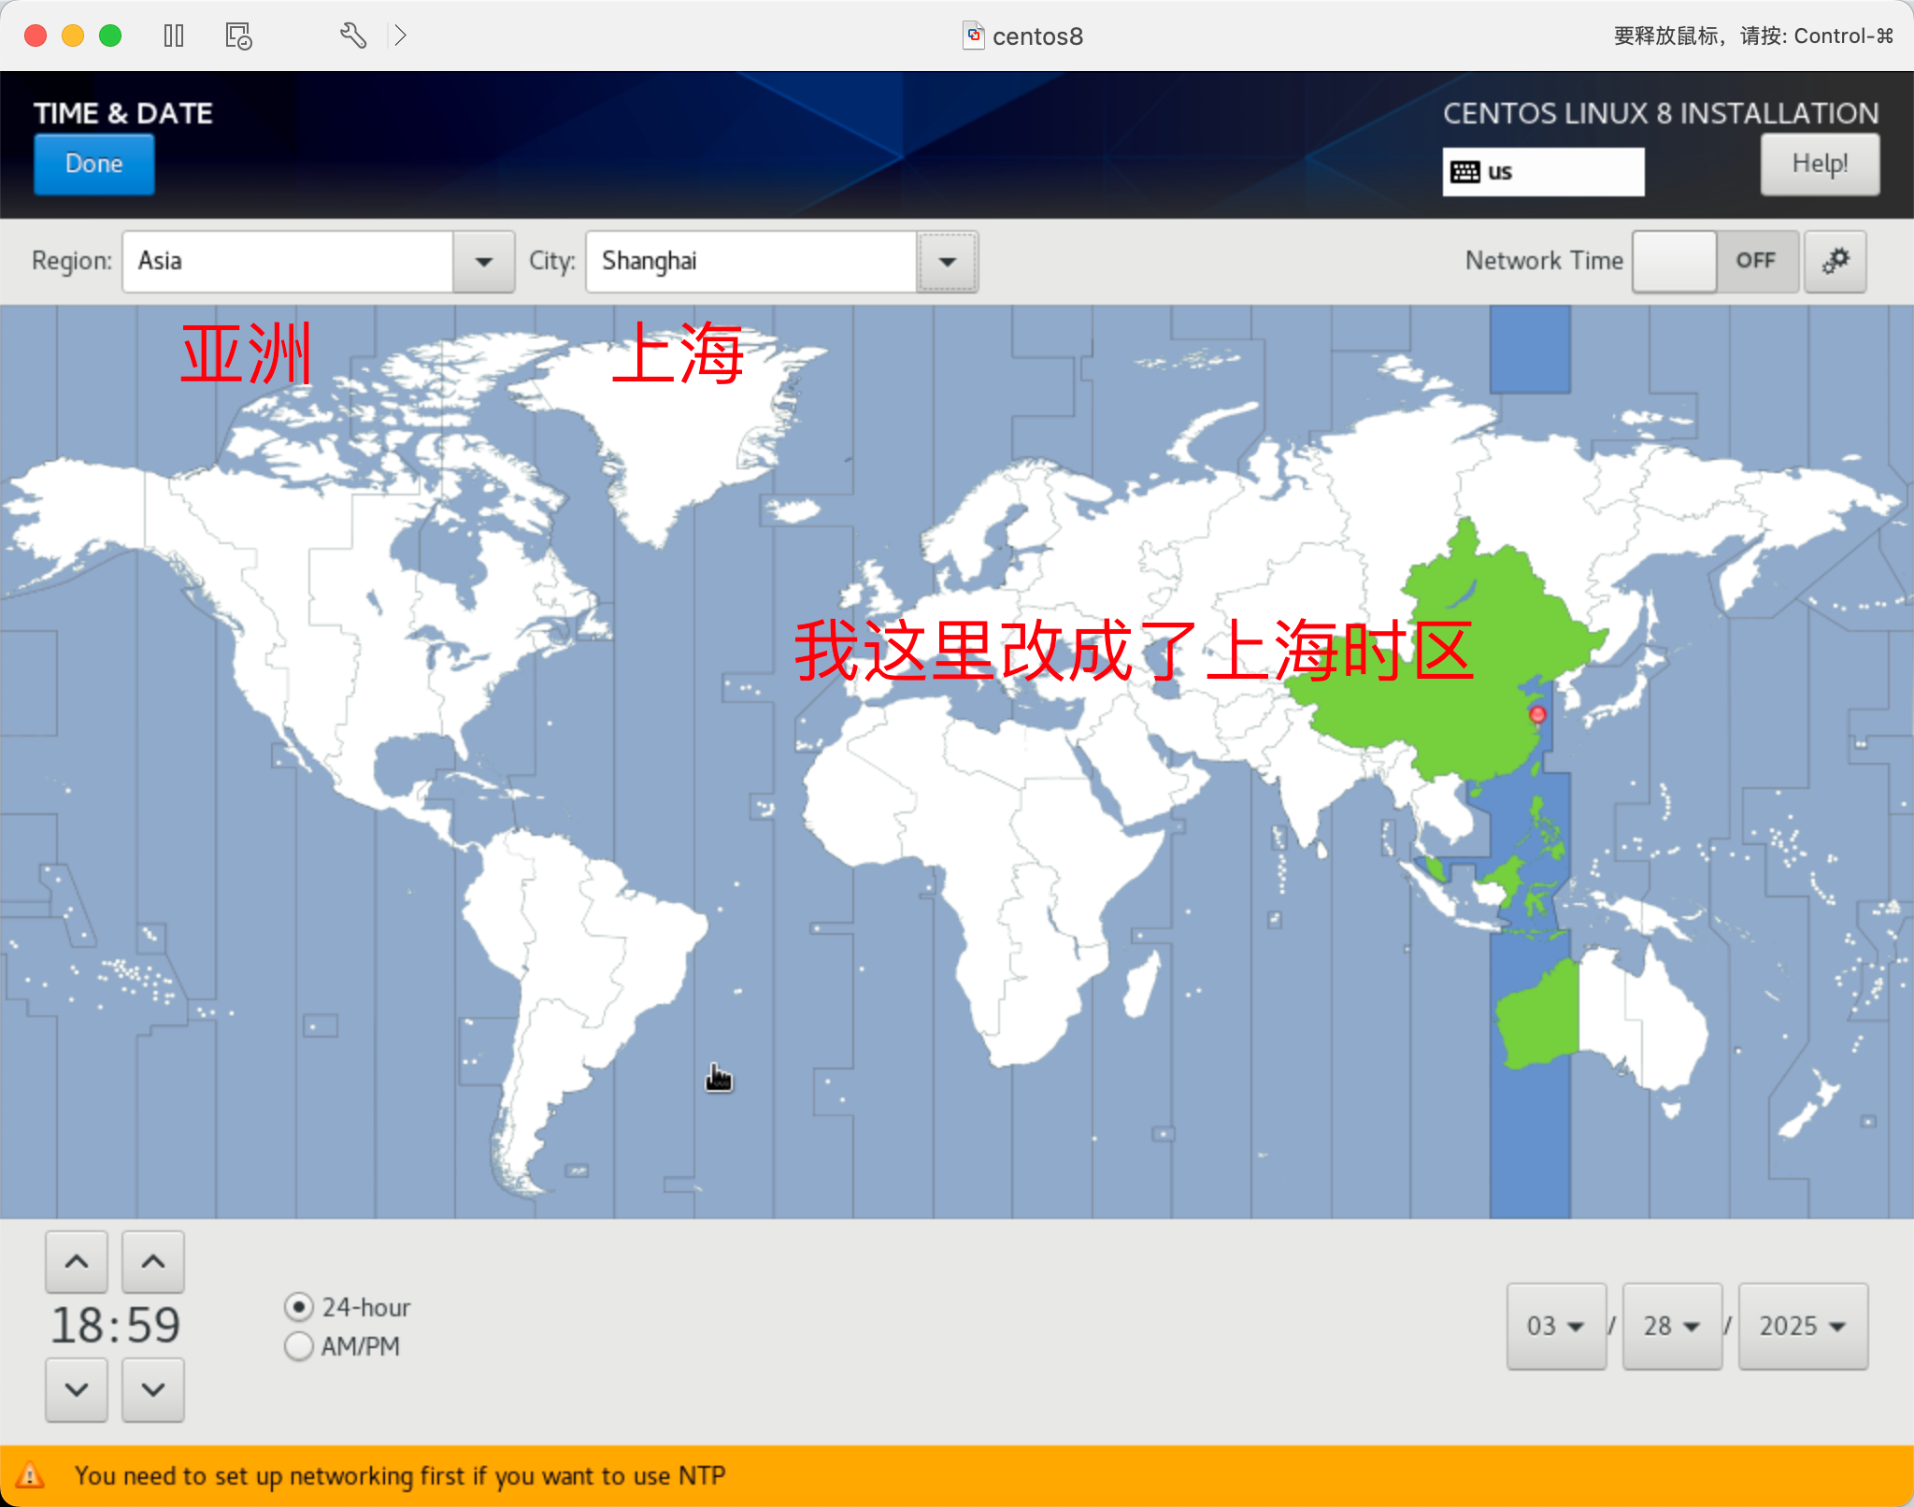This screenshot has width=1914, height=1507.
Task: Click the forward arrow beside the wrench
Action: pos(401,36)
